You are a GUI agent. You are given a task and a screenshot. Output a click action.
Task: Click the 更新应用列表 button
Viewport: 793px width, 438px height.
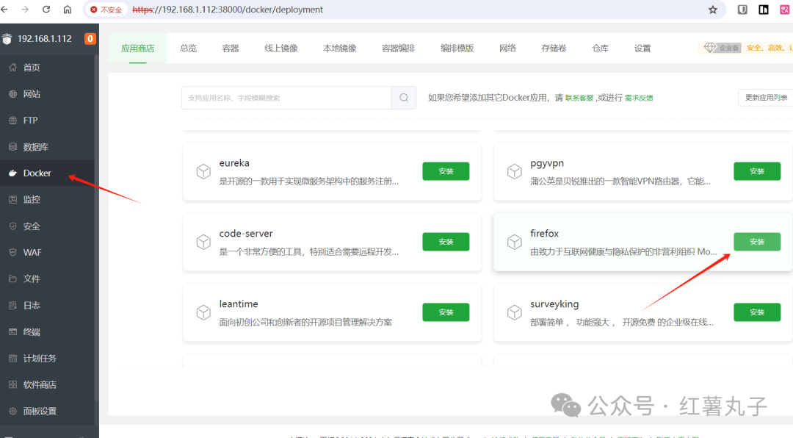pos(765,98)
